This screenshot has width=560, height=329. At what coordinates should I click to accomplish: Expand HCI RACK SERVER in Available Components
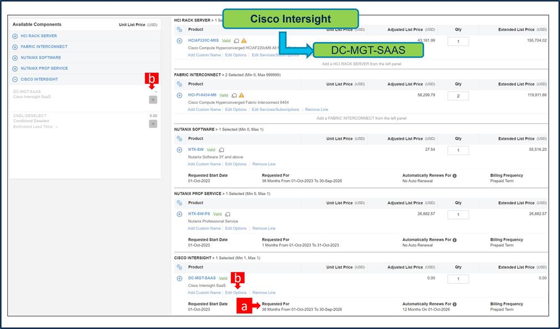(x=15, y=37)
